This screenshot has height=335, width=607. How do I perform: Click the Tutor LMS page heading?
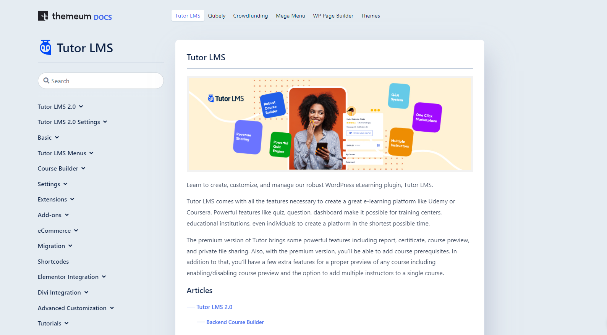click(206, 57)
